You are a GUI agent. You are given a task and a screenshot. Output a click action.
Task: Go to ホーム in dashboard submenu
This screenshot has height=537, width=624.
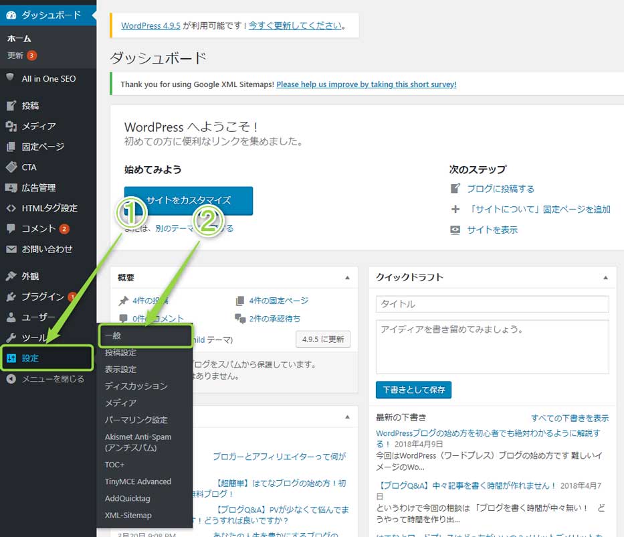[x=19, y=39]
